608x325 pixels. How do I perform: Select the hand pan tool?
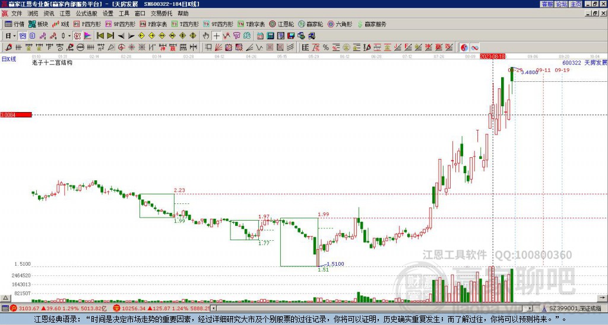206,36
